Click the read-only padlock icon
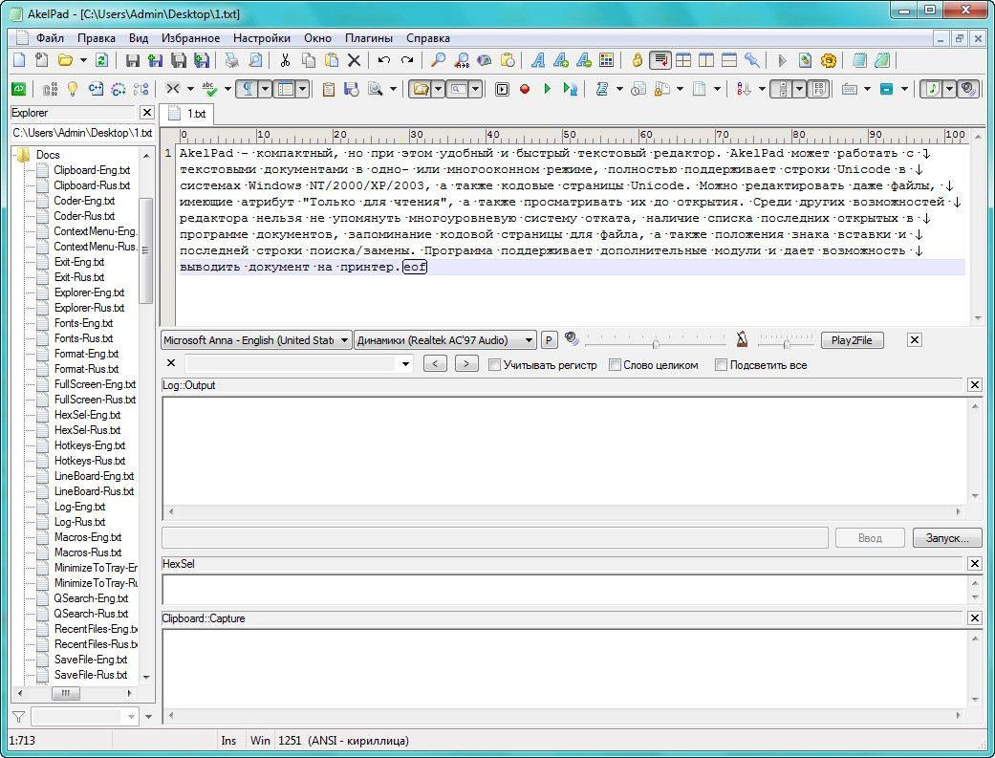This screenshot has width=995, height=758. coord(638,60)
